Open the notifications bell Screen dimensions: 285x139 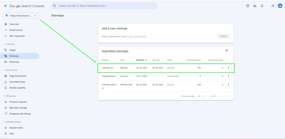[x=262, y=6]
